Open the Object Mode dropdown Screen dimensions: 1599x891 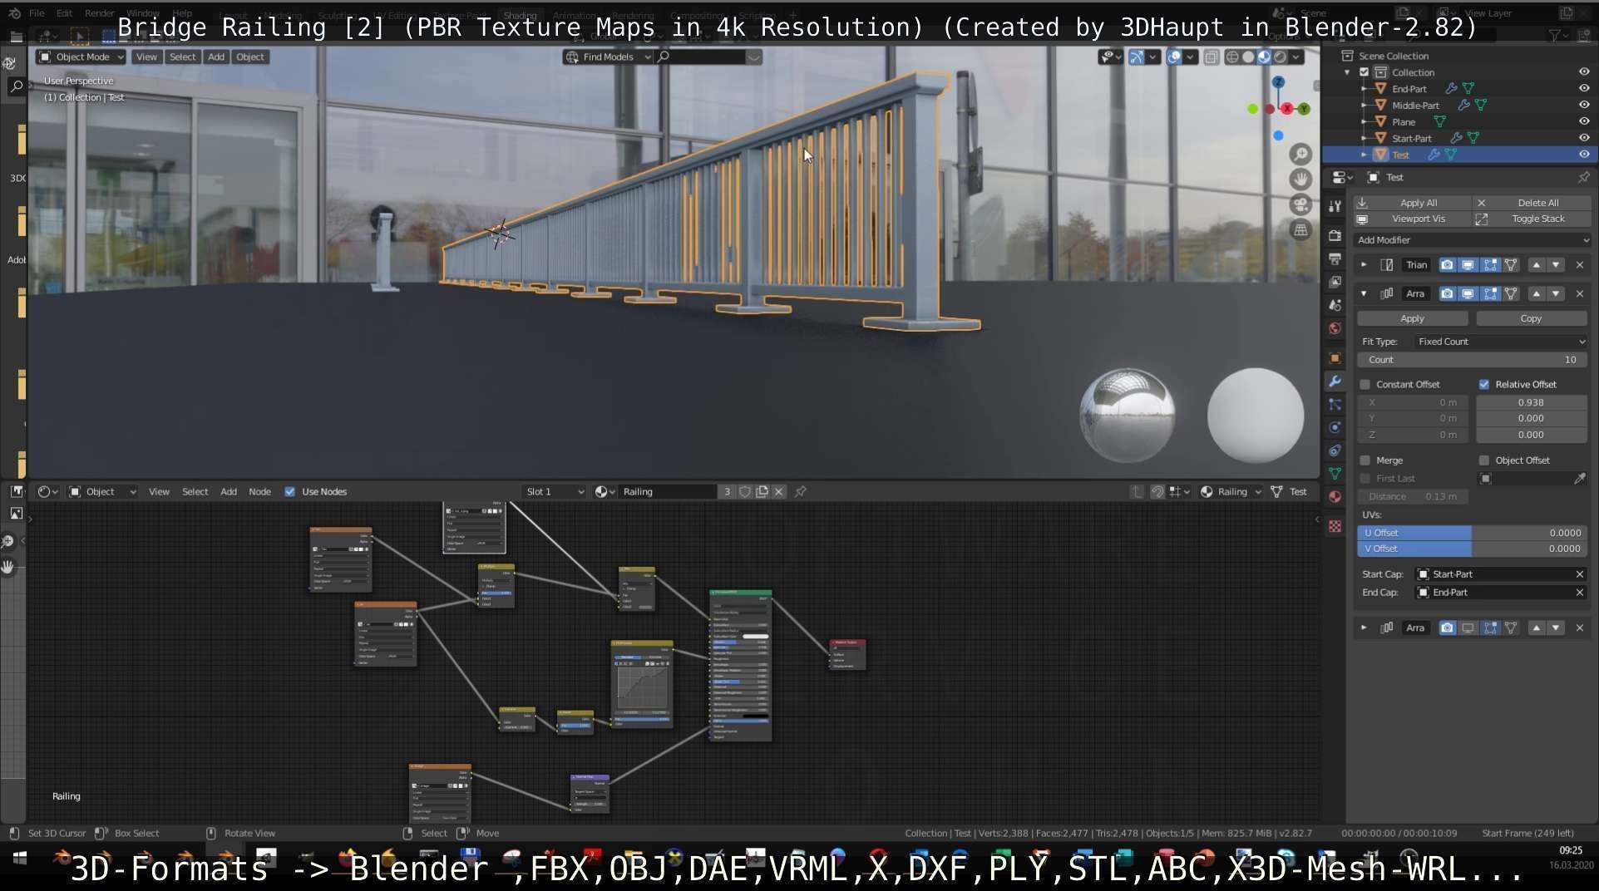(81, 57)
